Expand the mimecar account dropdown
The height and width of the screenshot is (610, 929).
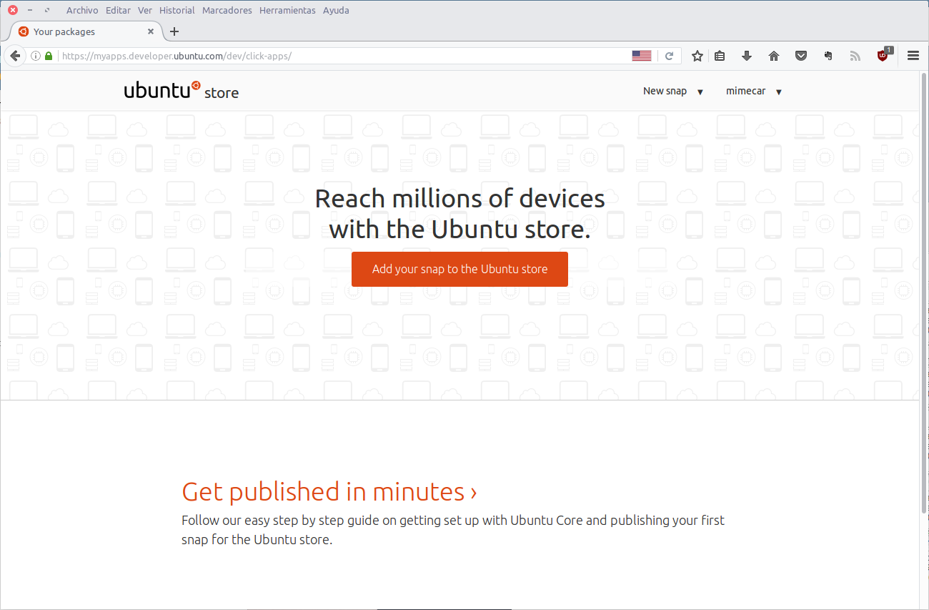(754, 92)
